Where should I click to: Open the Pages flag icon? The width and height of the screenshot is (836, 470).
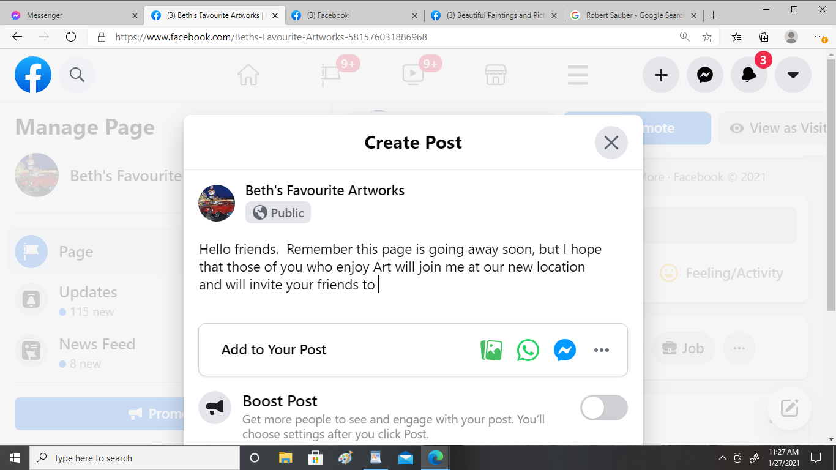pos(332,75)
